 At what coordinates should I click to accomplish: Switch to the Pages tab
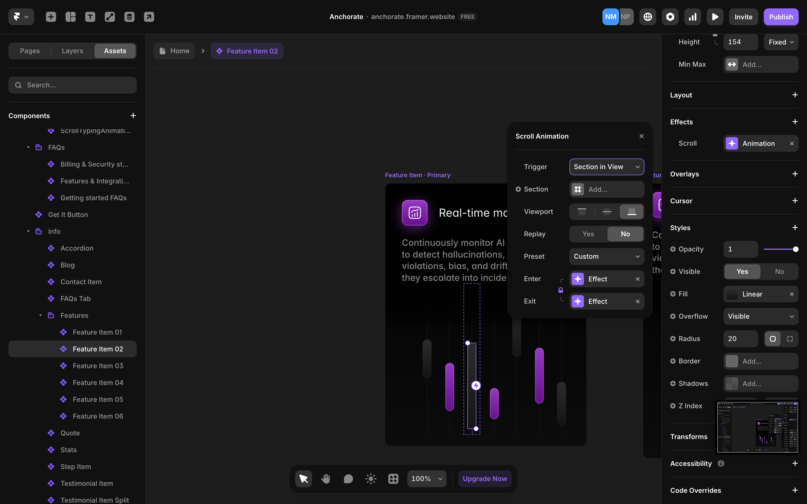tap(30, 51)
